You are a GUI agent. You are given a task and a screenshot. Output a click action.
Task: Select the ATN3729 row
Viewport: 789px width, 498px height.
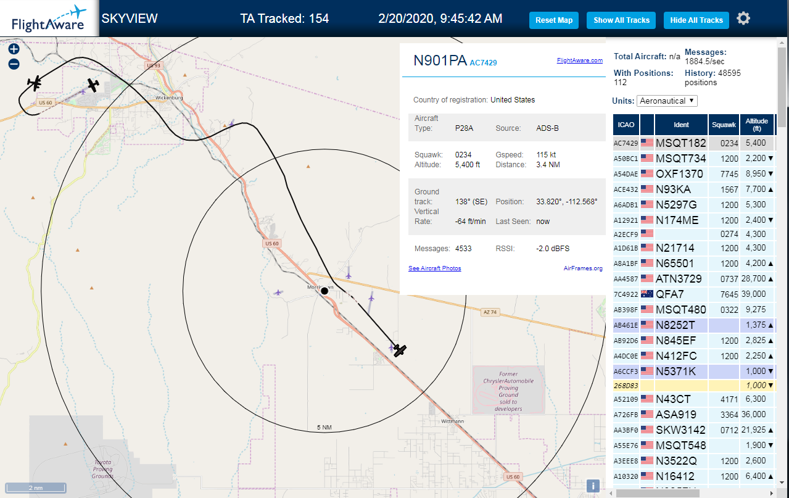point(693,279)
